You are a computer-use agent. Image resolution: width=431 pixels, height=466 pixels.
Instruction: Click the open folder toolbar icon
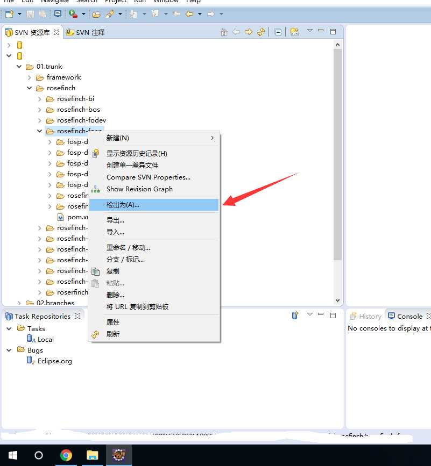(96, 15)
